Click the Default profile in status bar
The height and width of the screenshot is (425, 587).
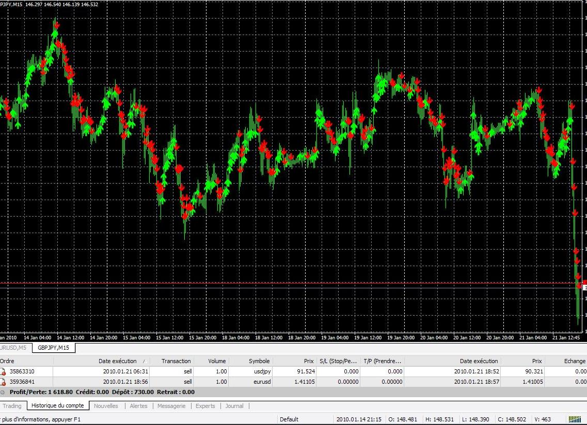pyautogui.click(x=289, y=419)
